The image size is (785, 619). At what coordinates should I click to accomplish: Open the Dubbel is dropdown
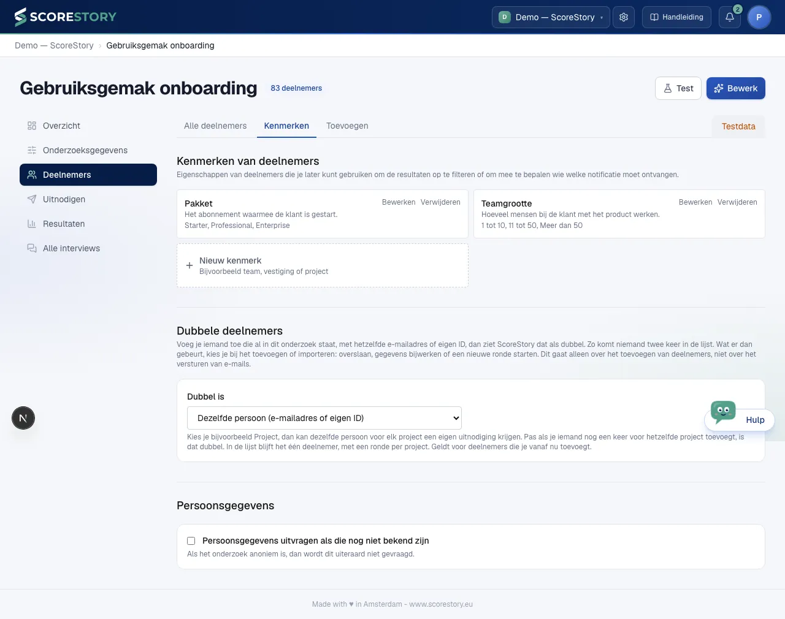(x=324, y=418)
